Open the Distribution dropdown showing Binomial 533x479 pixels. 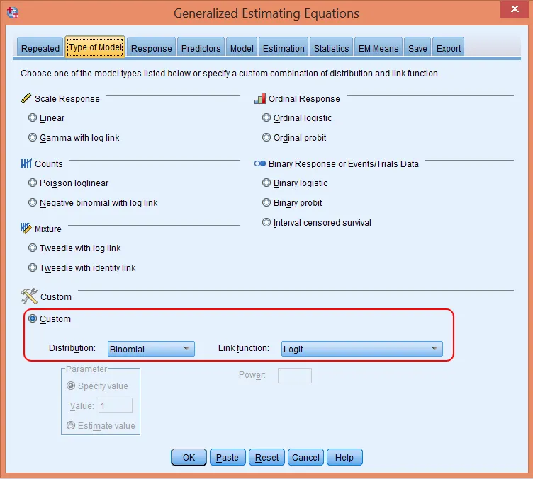(x=151, y=349)
